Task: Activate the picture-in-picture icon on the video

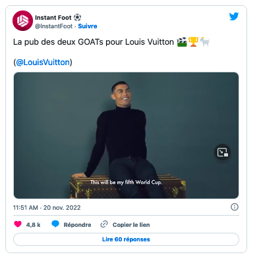Action: click(x=222, y=152)
